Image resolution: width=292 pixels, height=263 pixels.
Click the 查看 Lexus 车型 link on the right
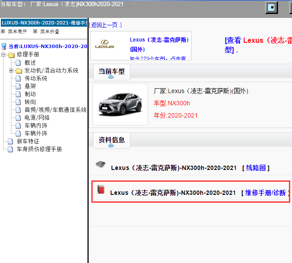click(x=258, y=45)
